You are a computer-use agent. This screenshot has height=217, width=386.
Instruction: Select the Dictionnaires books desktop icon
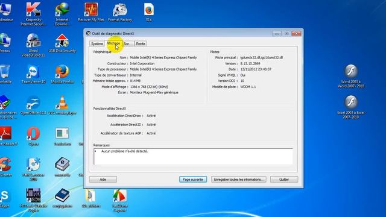7,107
